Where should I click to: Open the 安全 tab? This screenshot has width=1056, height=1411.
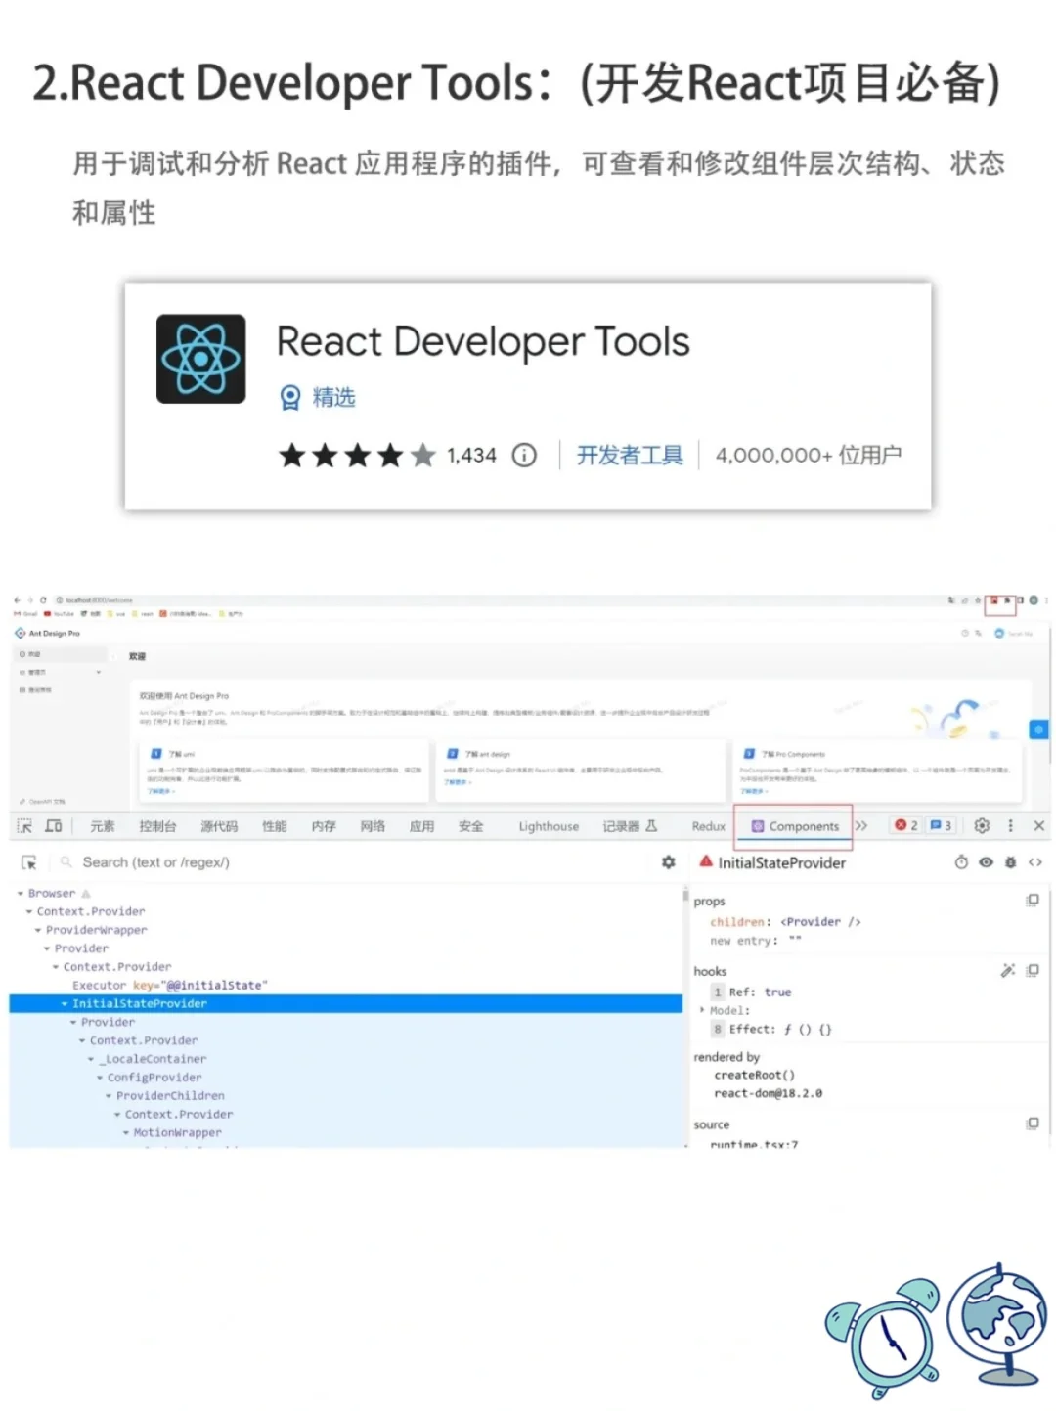click(470, 826)
